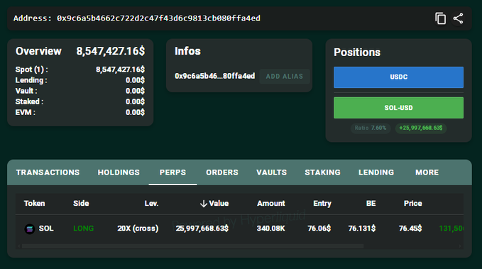Click the ADD ALIAS button
The height and width of the screenshot is (269, 482).
coord(285,76)
